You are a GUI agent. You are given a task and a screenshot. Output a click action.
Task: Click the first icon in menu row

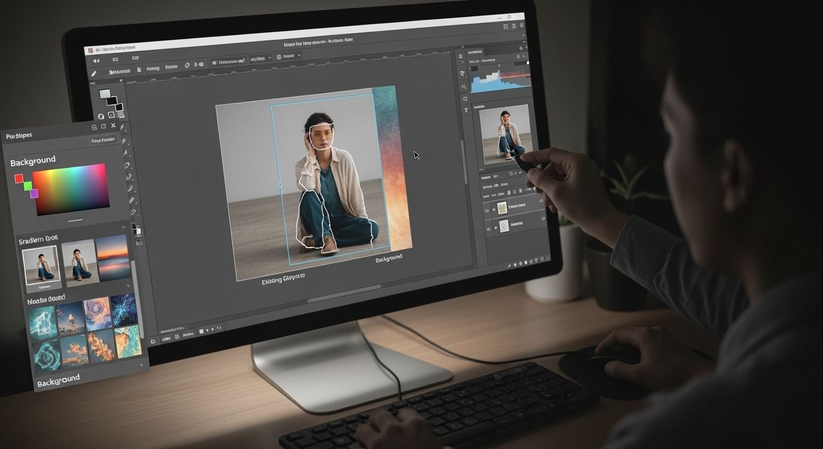point(96,60)
